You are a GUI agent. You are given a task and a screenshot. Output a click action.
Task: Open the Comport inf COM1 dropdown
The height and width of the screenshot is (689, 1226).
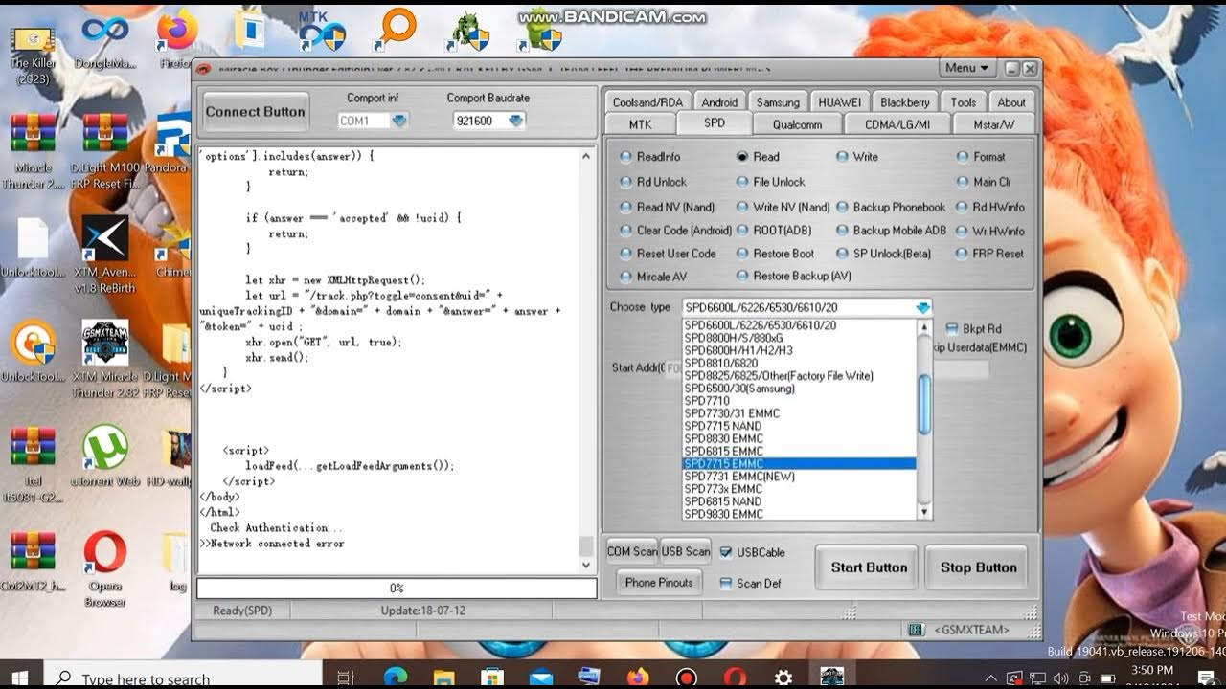(x=400, y=121)
